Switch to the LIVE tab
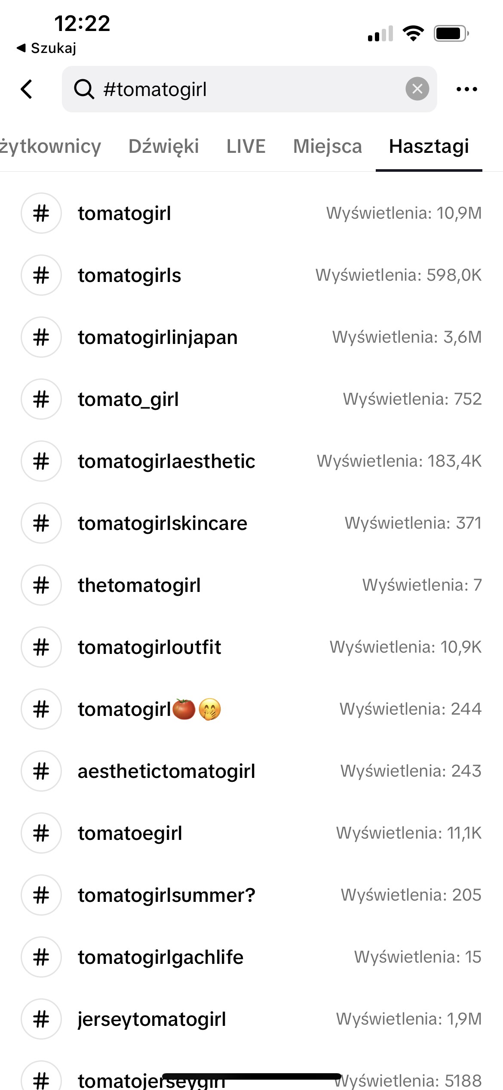The height and width of the screenshot is (1090, 503). coord(246,146)
